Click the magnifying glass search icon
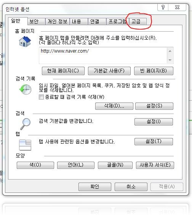 point(26,124)
